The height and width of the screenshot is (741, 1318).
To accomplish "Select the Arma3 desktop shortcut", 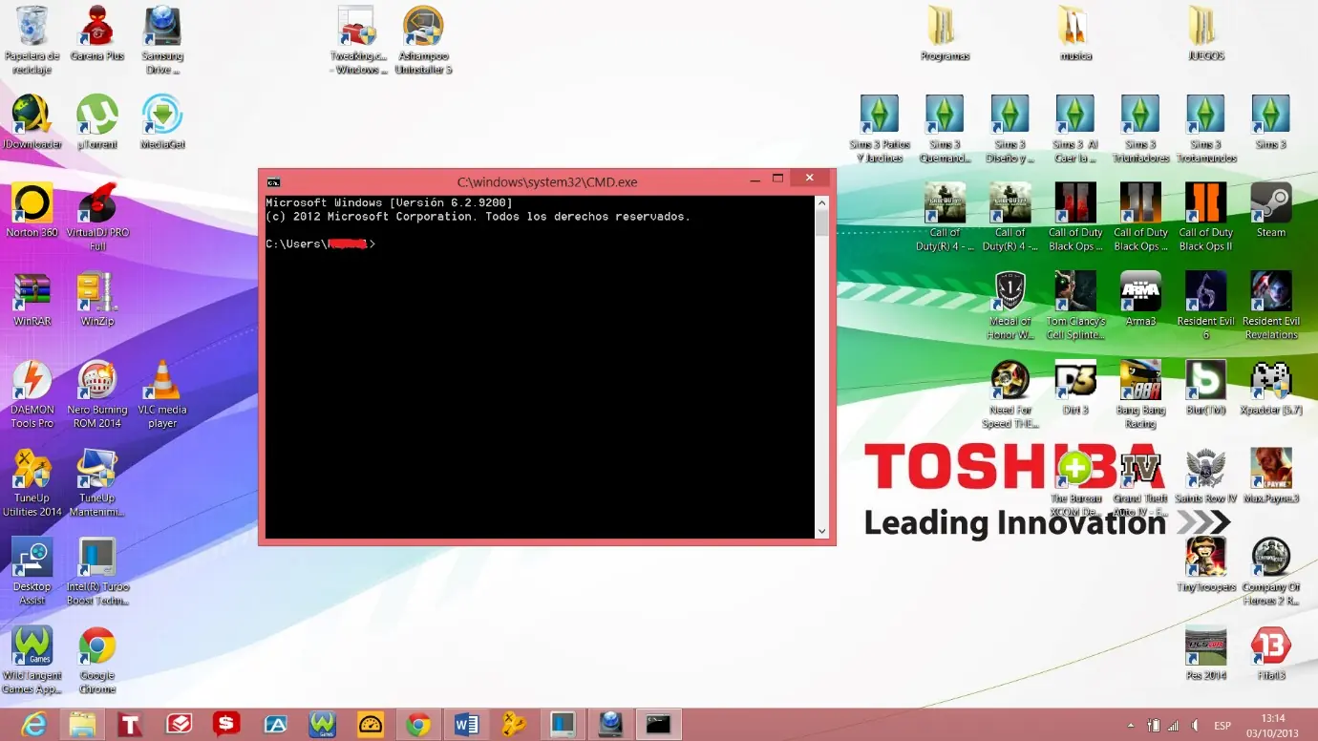I will pos(1140,300).
